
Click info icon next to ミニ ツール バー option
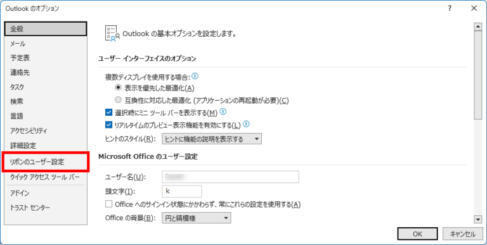pyautogui.click(x=223, y=111)
